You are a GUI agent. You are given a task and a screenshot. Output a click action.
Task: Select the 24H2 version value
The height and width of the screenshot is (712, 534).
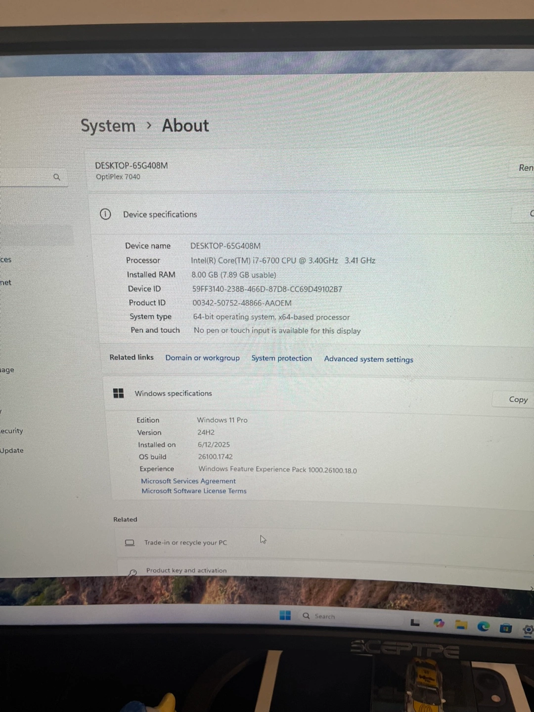[x=206, y=432]
